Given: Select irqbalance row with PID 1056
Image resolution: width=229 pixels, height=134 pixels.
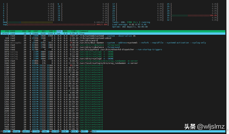Looking at the screenshot, I should [x=113, y=45].
